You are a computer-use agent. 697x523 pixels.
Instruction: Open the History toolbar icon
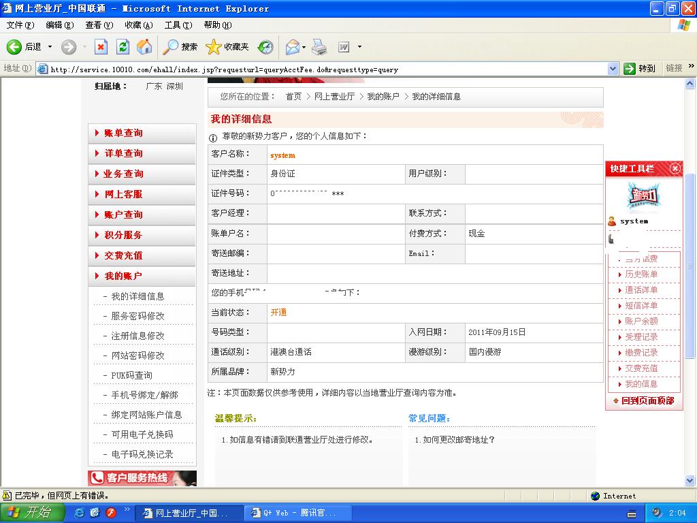[x=265, y=47]
